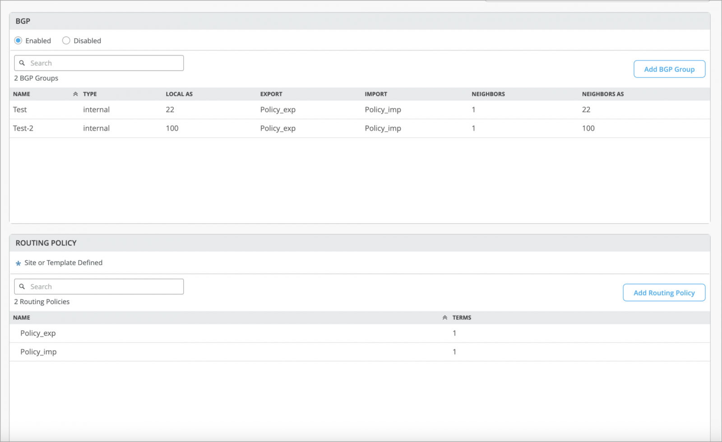Viewport: 722px width, 442px height.
Task: Click the magnifier icon in BGP search
Action: [22, 63]
